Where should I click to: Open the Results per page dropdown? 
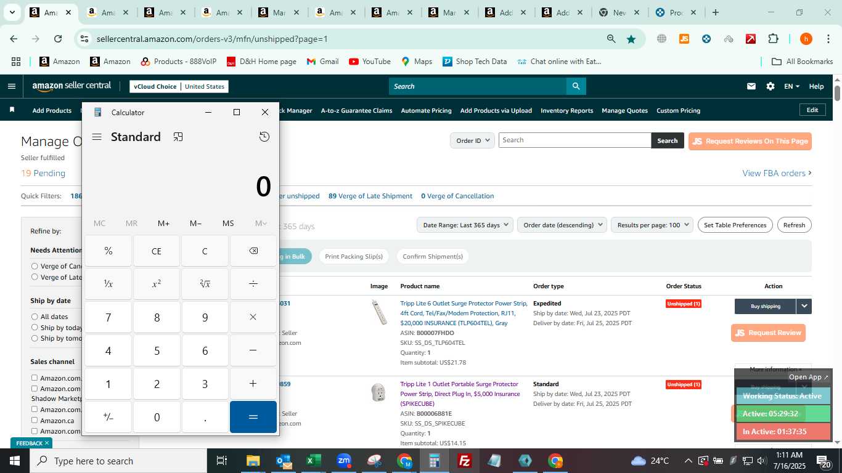(652, 225)
